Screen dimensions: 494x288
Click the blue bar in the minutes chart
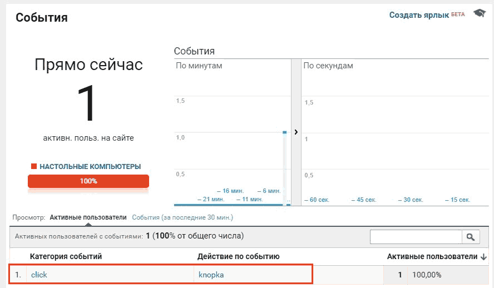point(284,168)
